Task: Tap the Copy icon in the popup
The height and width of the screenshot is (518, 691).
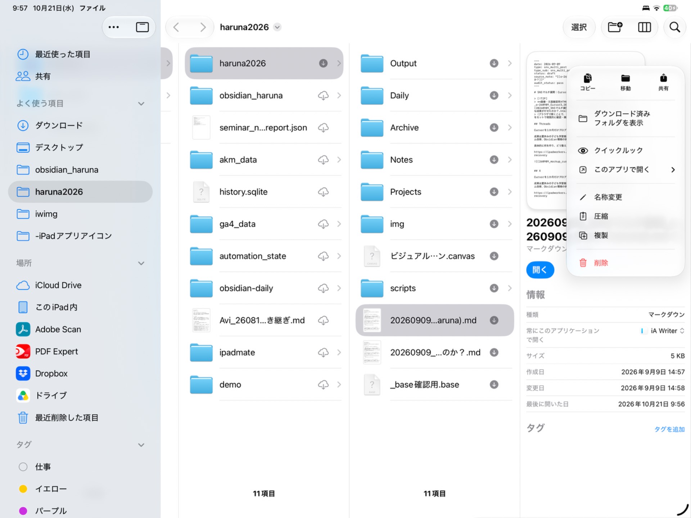Action: (x=588, y=82)
